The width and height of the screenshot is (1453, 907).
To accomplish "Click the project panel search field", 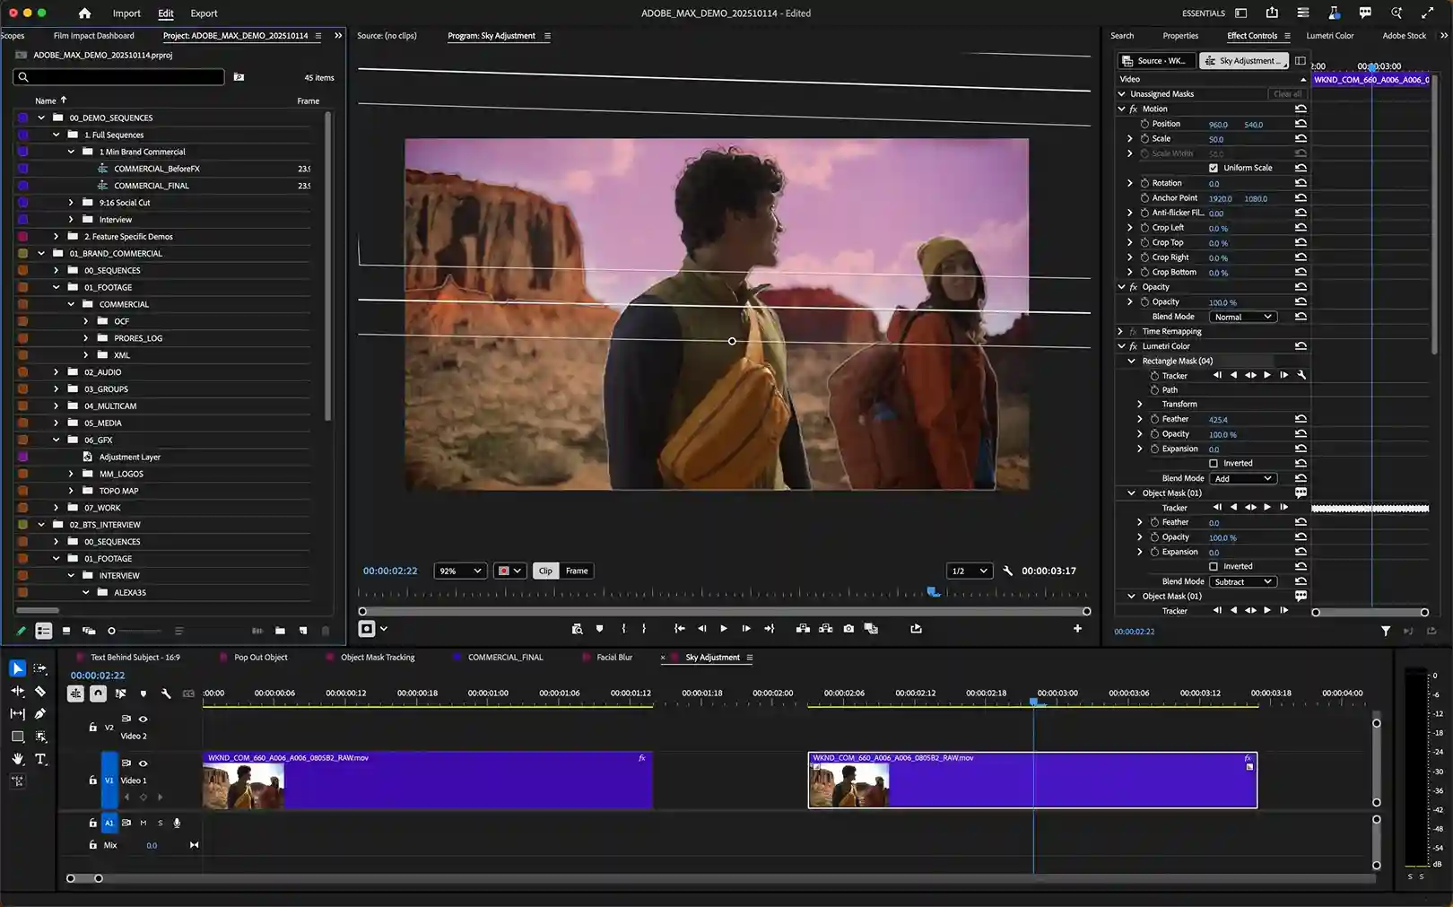I will click(x=117, y=77).
